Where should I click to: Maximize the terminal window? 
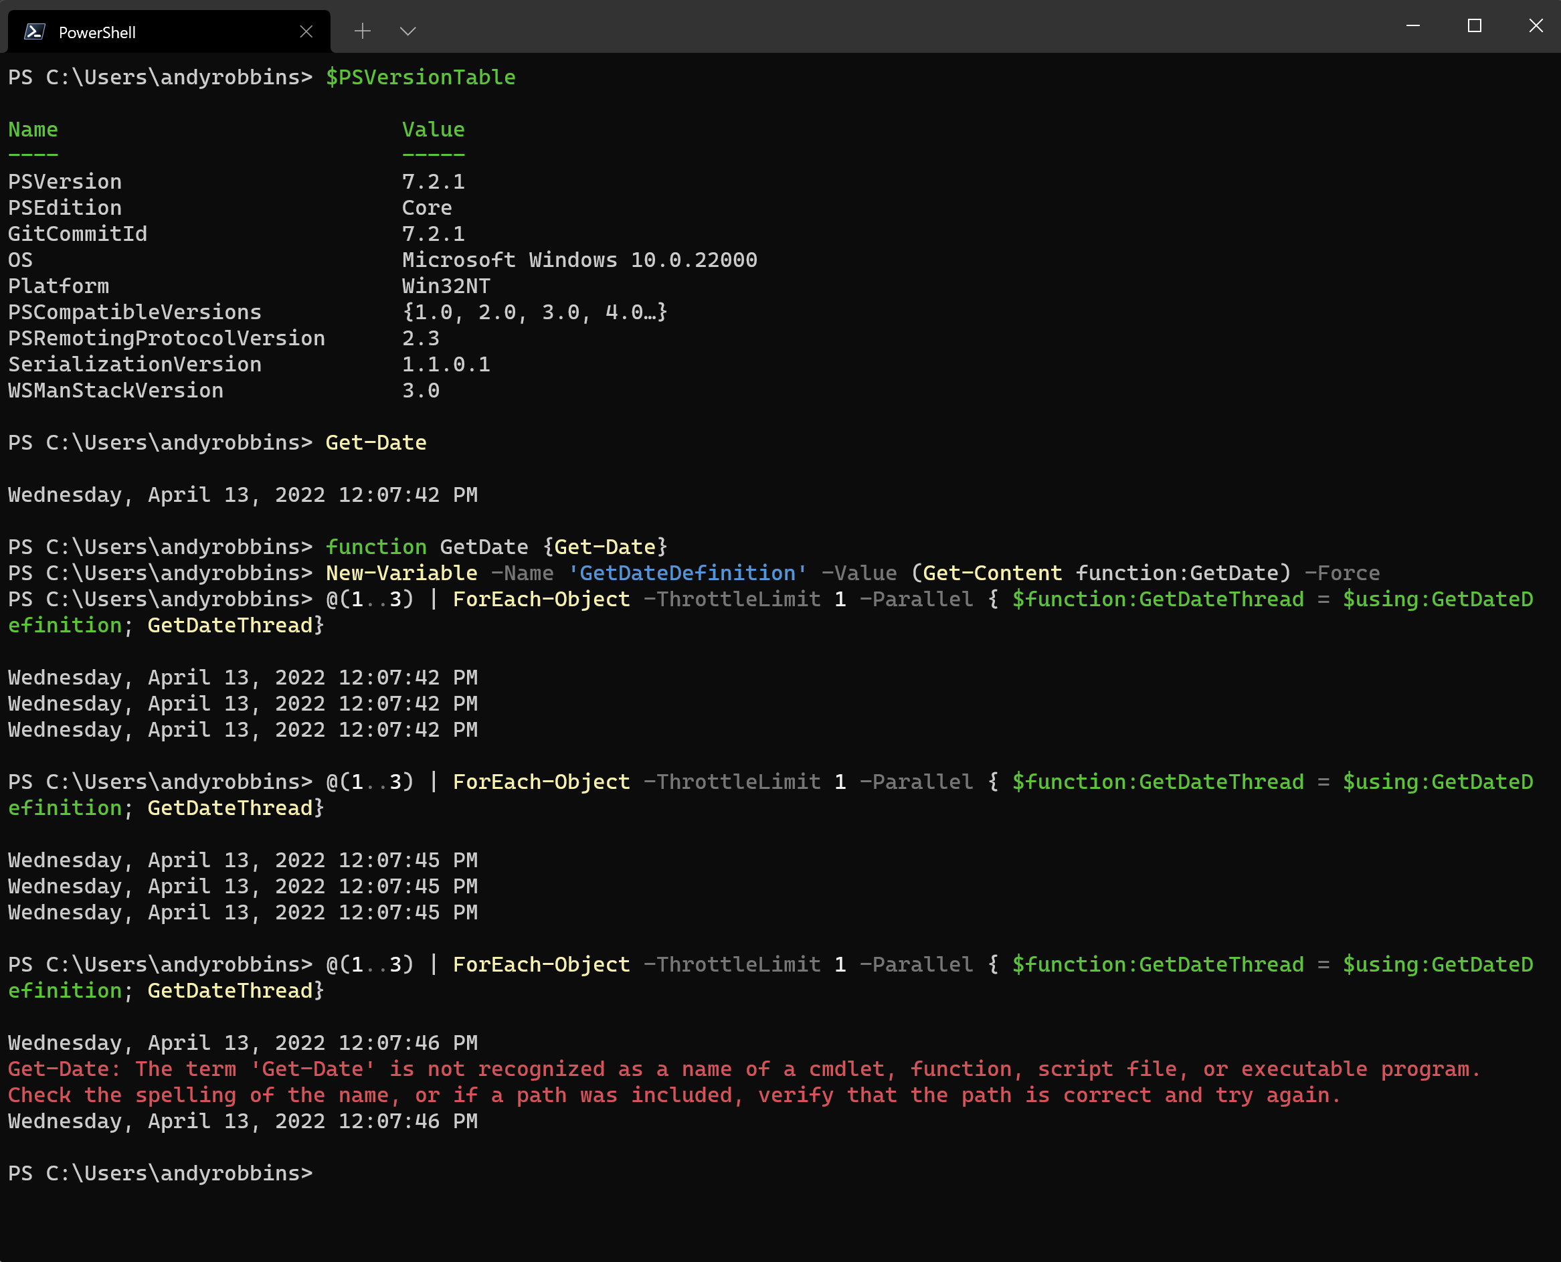pos(1475,26)
